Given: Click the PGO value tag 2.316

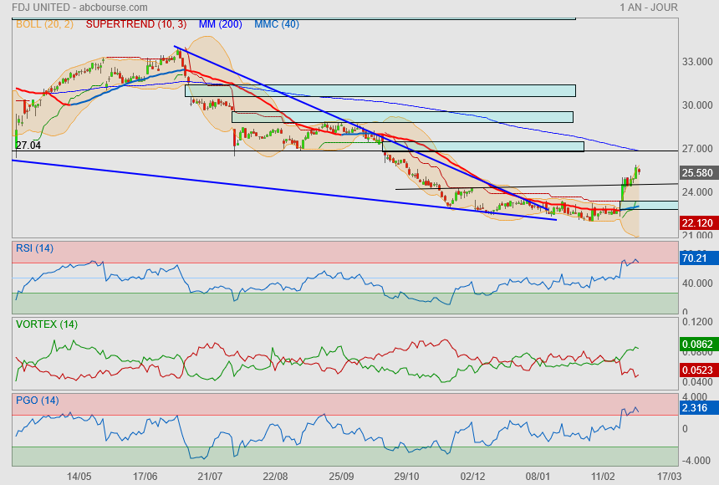Looking at the screenshot, I should (698, 408).
